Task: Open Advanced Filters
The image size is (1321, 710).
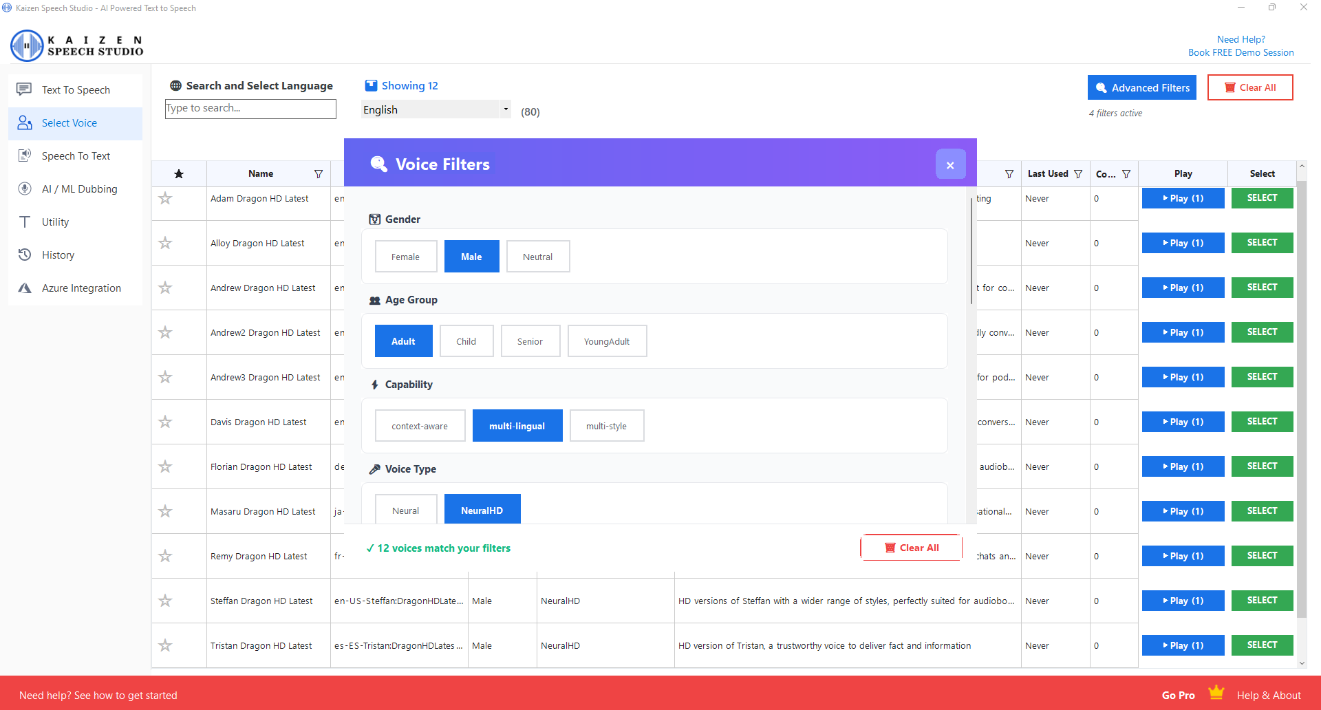Action: coord(1141,87)
